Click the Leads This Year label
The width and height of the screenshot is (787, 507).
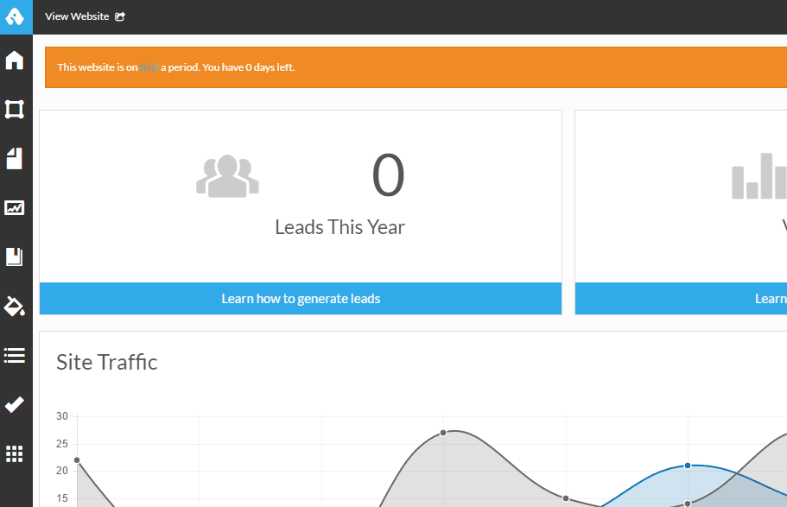tap(340, 227)
